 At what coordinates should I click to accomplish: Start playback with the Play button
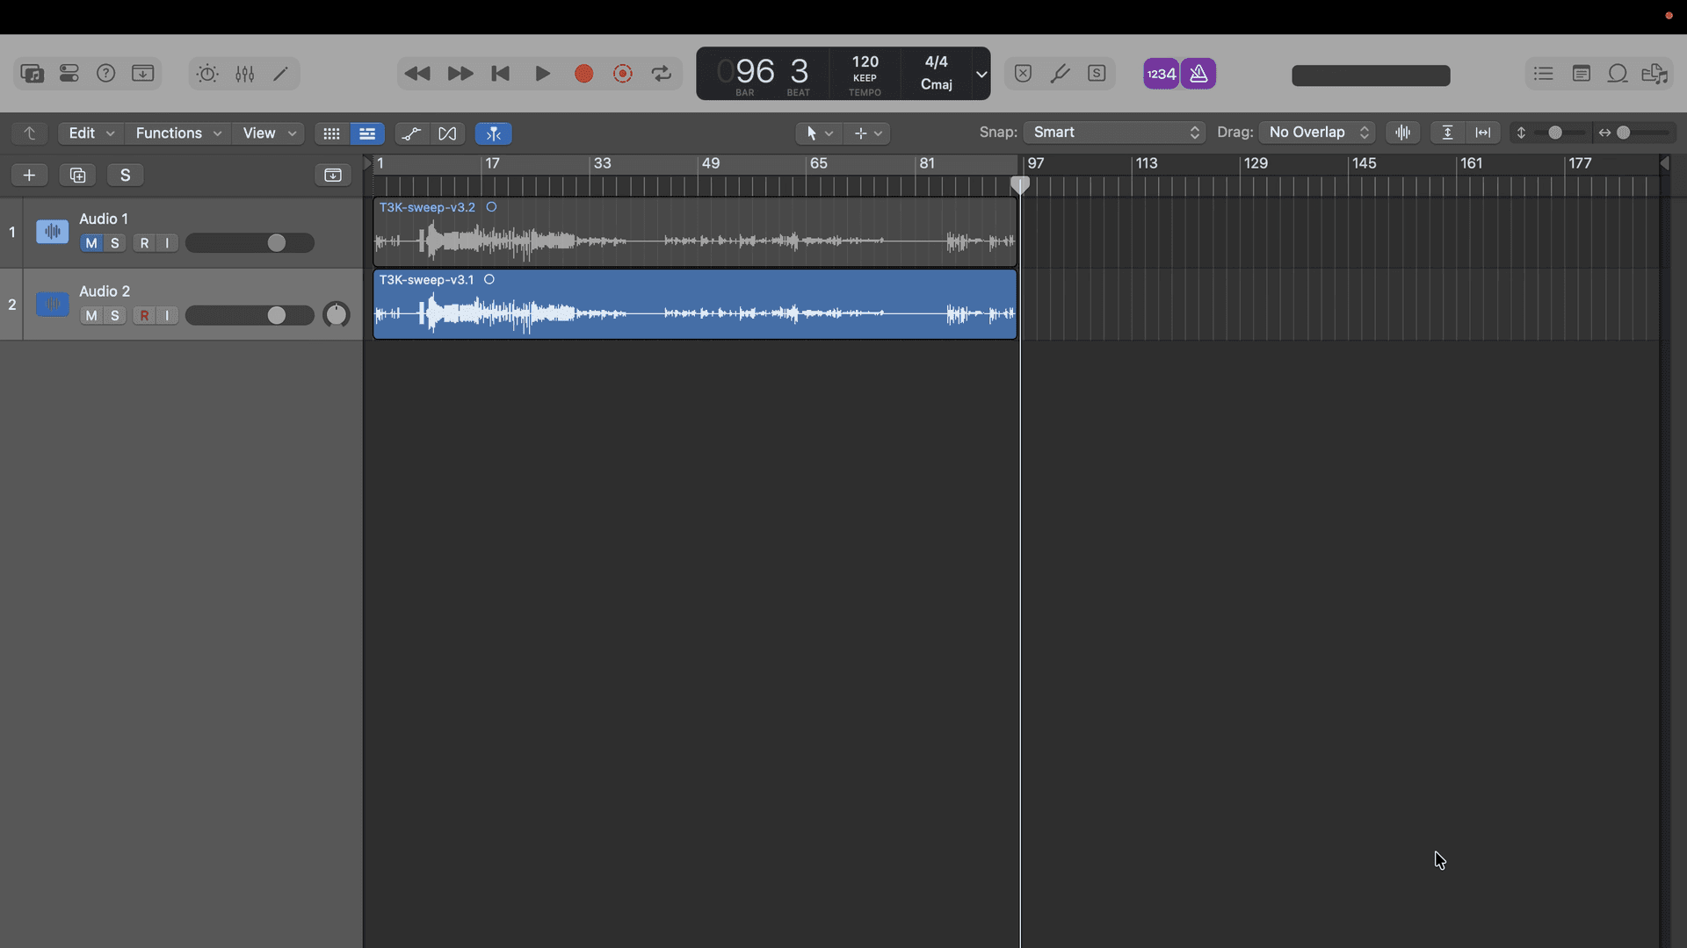pos(542,74)
